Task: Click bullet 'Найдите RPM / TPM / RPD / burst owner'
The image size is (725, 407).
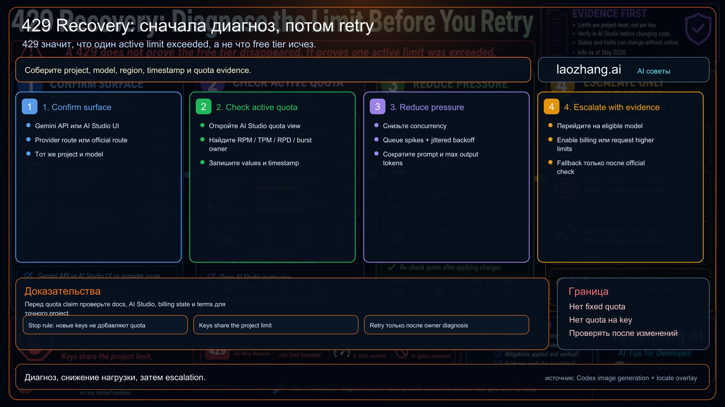Action: click(x=260, y=144)
